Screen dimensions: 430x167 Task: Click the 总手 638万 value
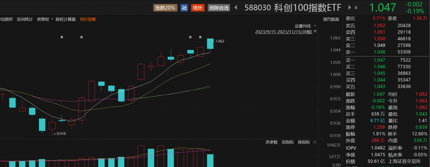[378, 114]
